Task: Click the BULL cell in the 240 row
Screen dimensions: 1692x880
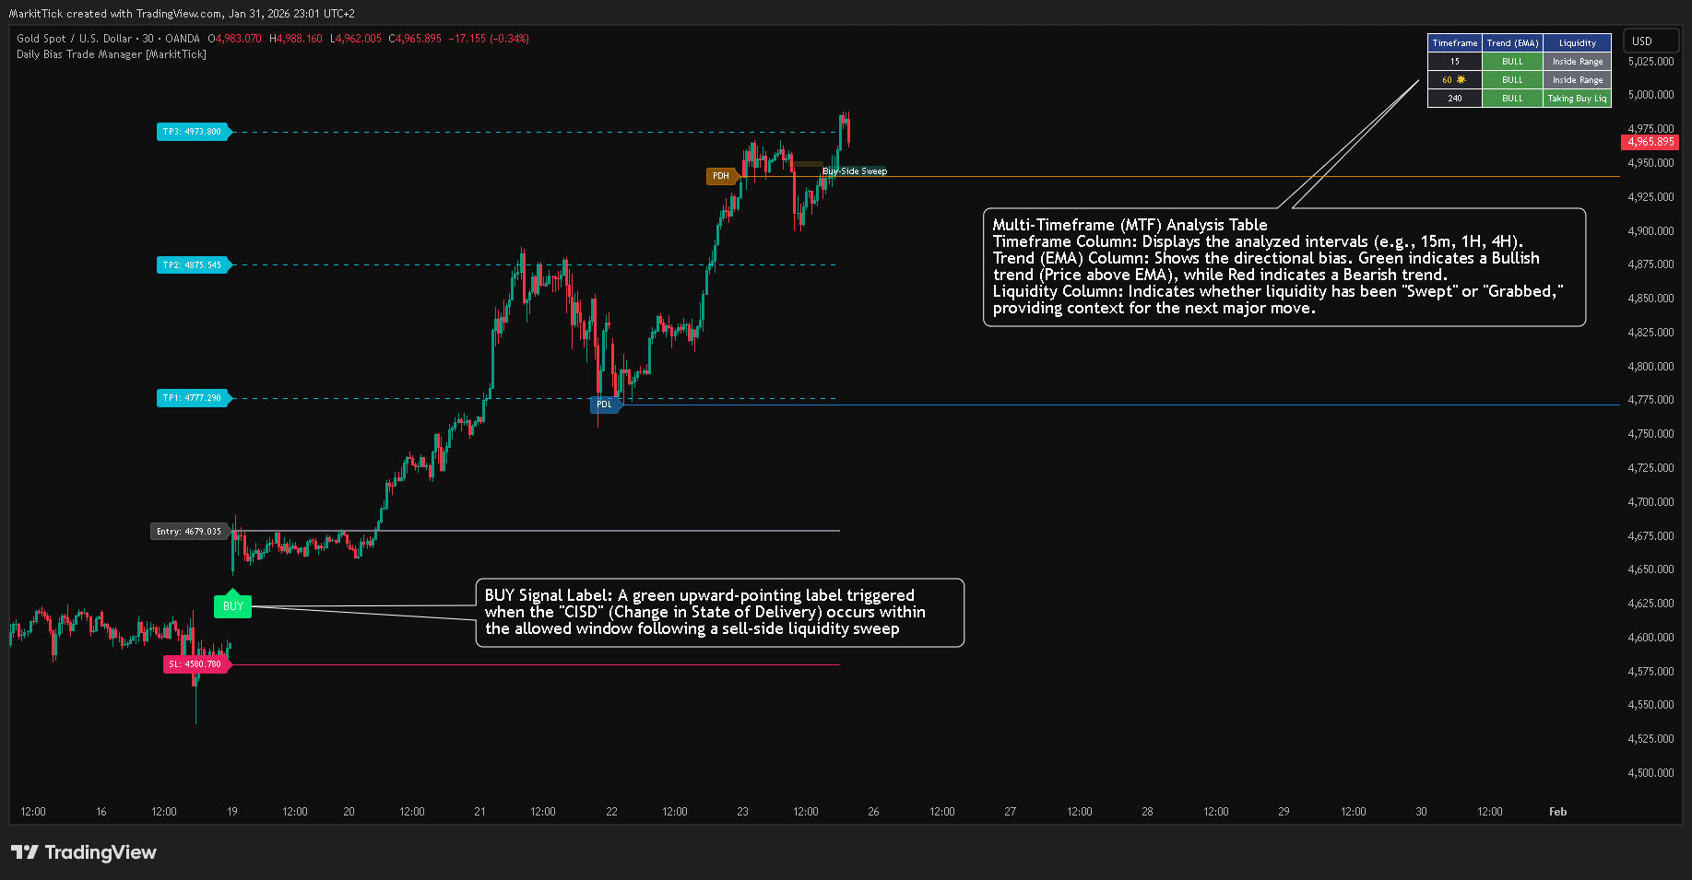Action: point(1512,99)
